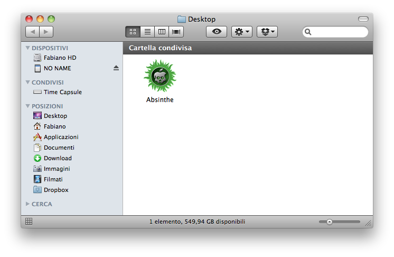394x257 pixels.
Task: Click the back navigation arrow
Action: tap(32, 32)
